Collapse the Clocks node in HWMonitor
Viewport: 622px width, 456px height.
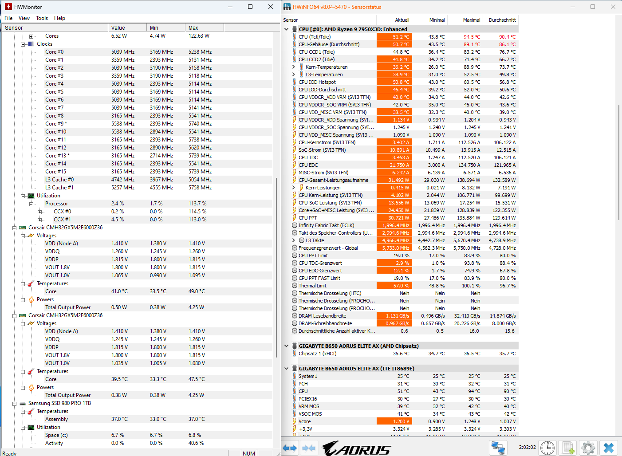pyautogui.click(x=23, y=44)
